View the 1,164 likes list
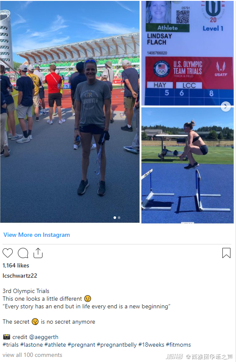 16,265
